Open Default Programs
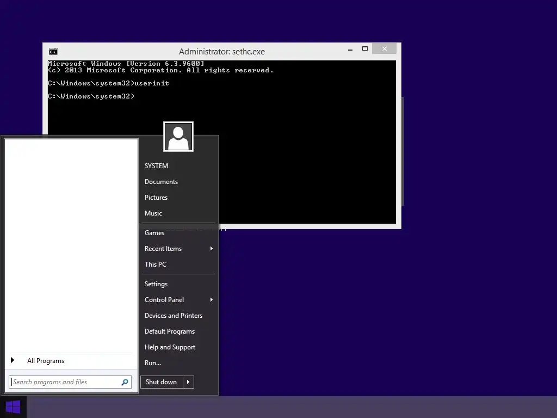557x418 pixels. (170, 331)
